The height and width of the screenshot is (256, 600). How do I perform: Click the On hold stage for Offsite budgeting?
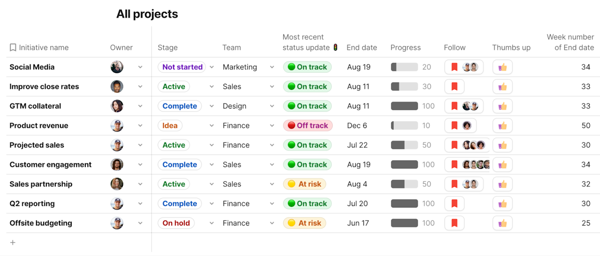pos(176,223)
